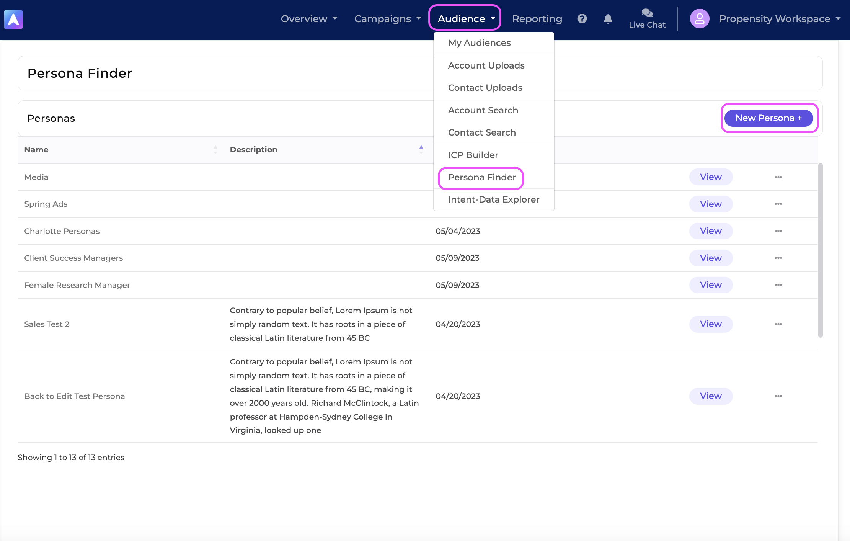Open more options for Media row
The width and height of the screenshot is (850, 541).
point(778,177)
